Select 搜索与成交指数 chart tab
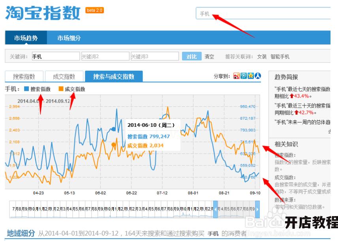Screen dimensions: 338x241 (x=114, y=76)
